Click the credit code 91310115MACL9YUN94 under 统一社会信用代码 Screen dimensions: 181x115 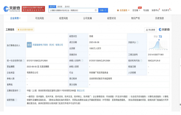click(x=37, y=60)
